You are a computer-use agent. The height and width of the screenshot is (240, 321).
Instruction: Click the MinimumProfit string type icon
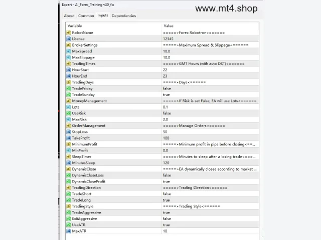[x=68, y=144]
